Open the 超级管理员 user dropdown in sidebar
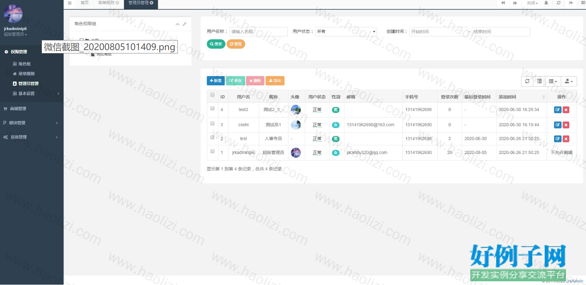This screenshot has height=285, width=586. (x=15, y=35)
